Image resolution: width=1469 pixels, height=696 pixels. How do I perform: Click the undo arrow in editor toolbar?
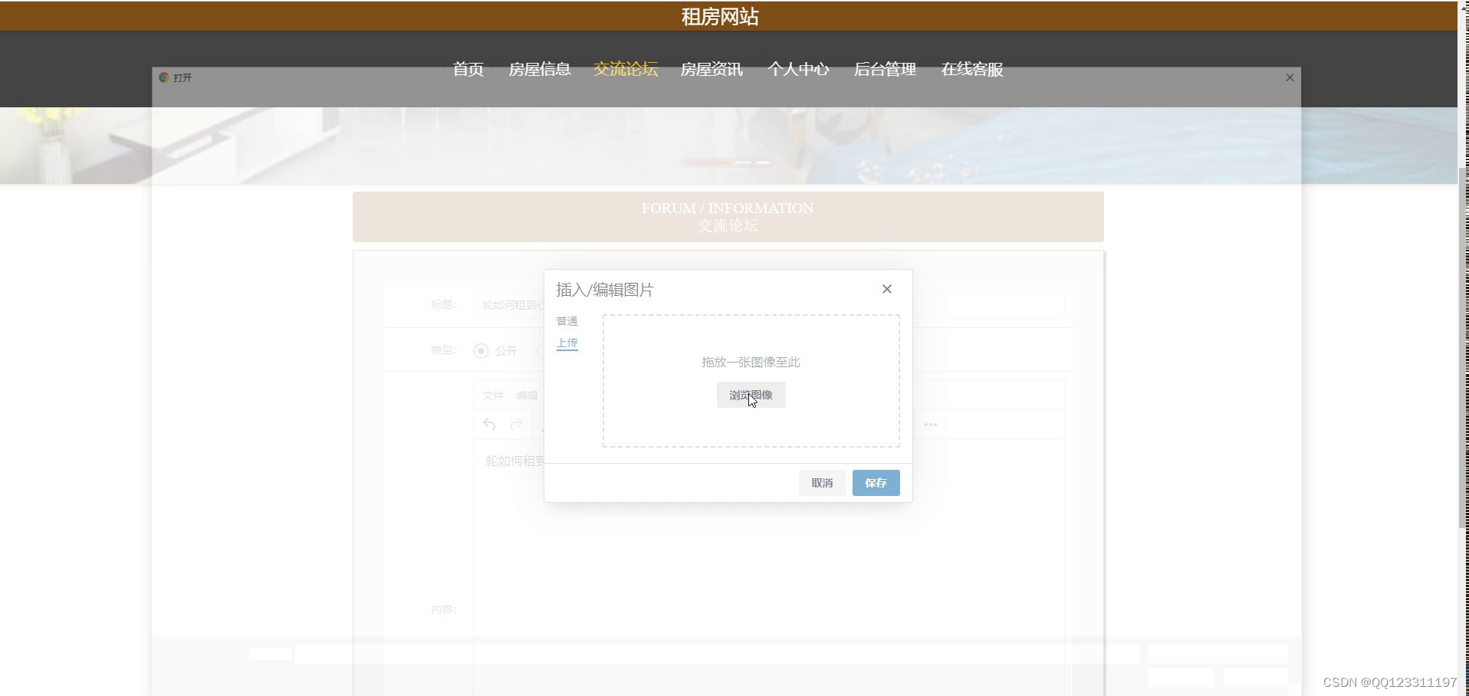pyautogui.click(x=489, y=425)
